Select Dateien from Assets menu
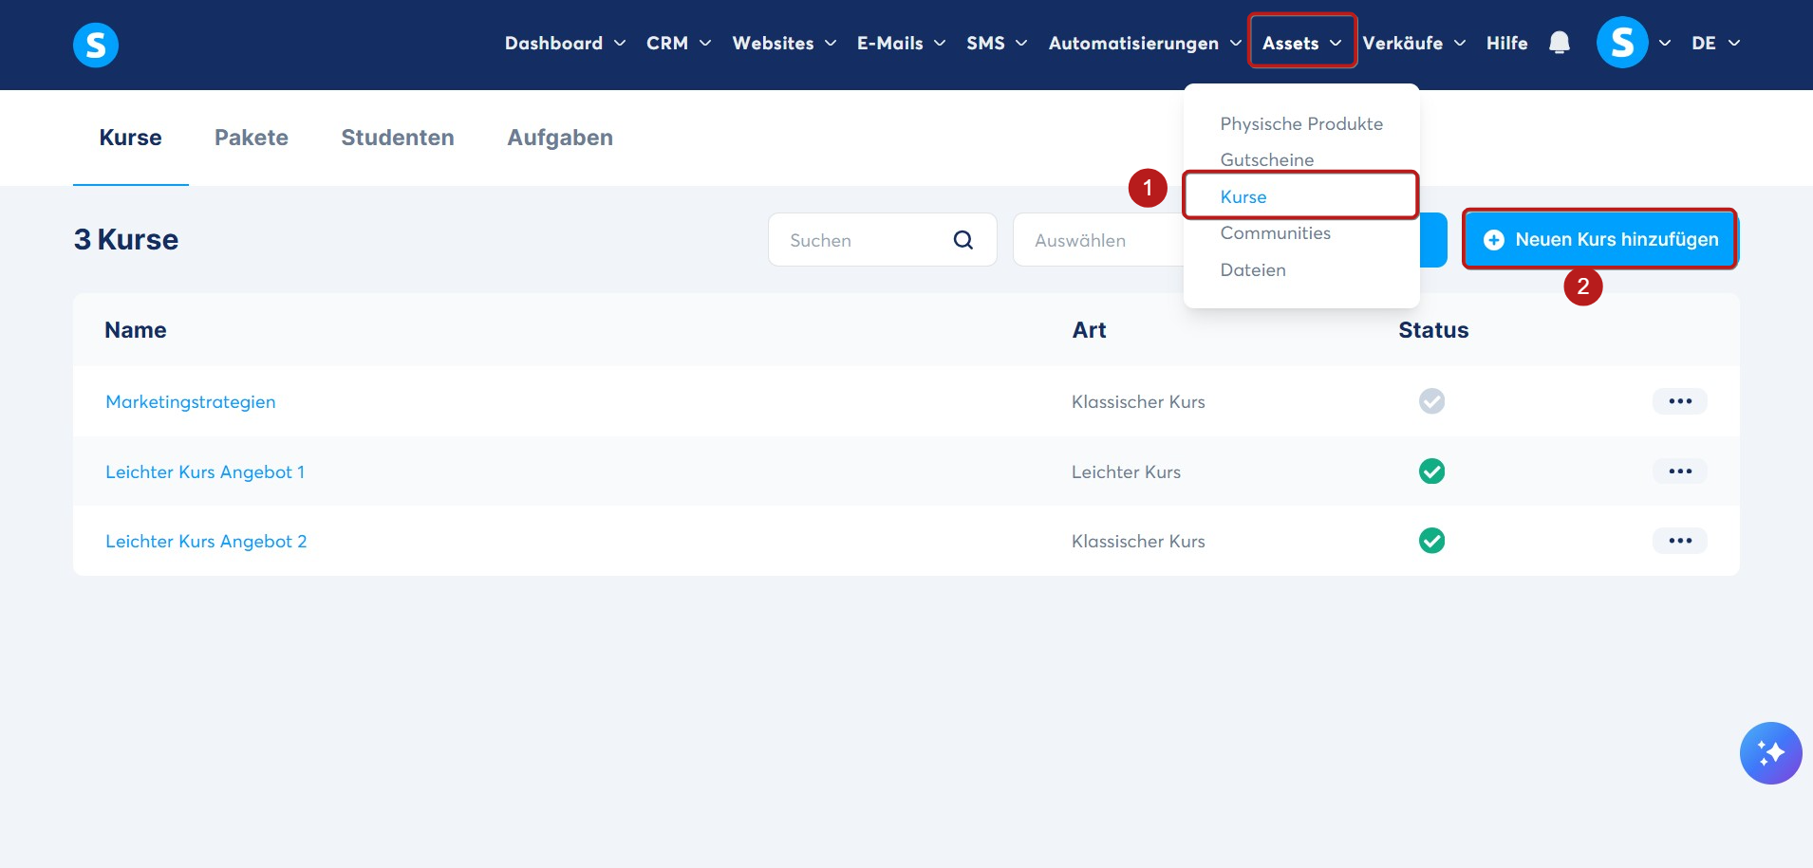Image resolution: width=1813 pixels, height=868 pixels. [1253, 270]
